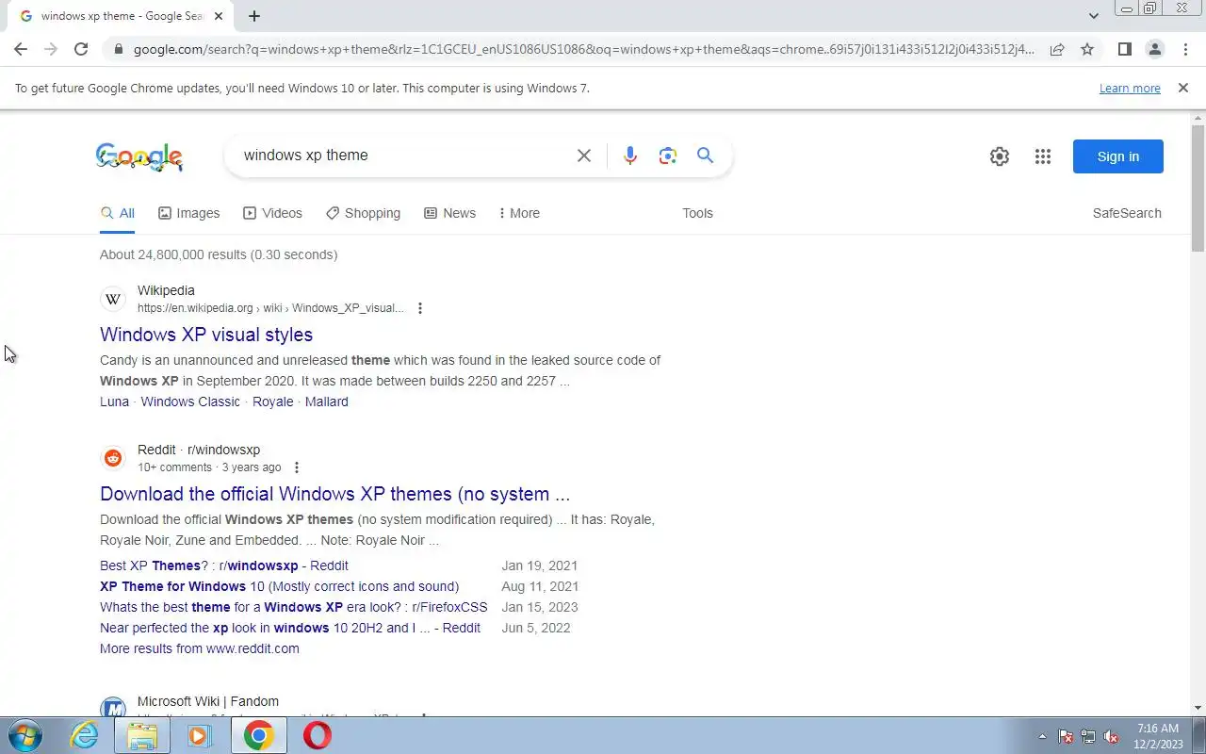The width and height of the screenshot is (1206, 754).
Task: Open Google quick settings gear
Action: click(1000, 156)
